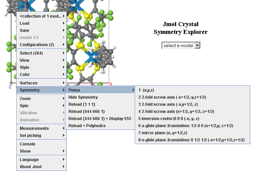Open the Color submenu
The width and height of the screenshot is (255, 178).
pos(41,75)
